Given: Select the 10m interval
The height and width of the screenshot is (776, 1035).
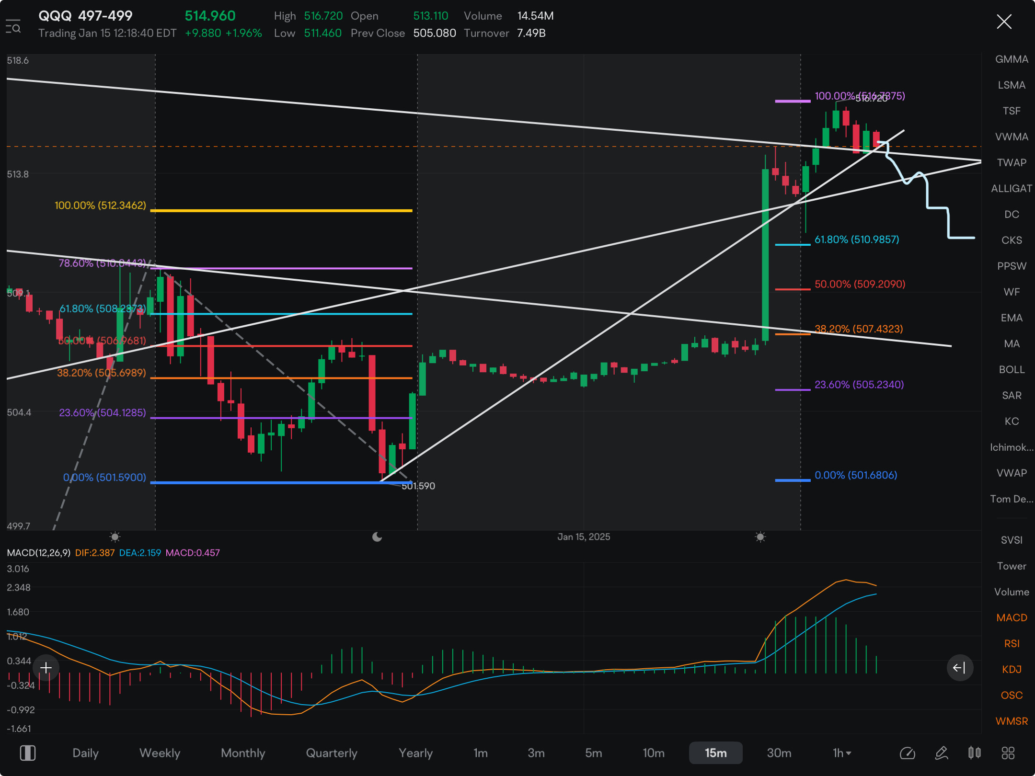Looking at the screenshot, I should (654, 753).
